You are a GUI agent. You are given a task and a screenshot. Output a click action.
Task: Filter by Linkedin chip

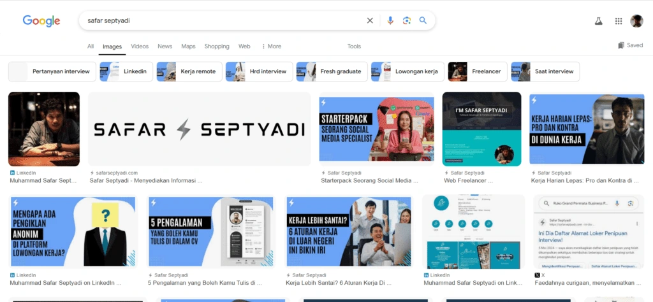[x=126, y=71]
